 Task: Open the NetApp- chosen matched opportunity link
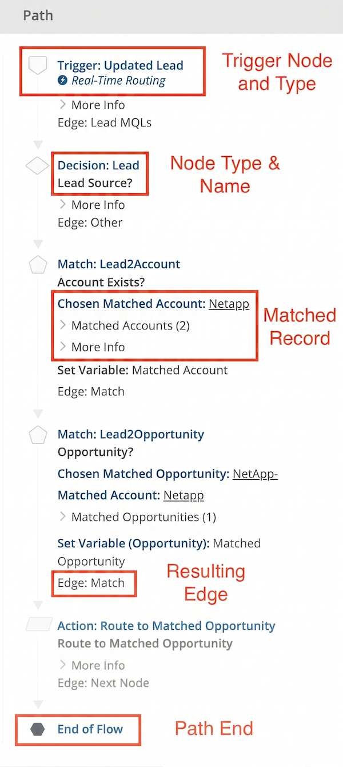(255, 474)
